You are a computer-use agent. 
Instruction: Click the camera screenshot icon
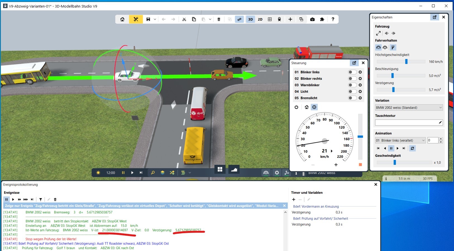point(312,19)
